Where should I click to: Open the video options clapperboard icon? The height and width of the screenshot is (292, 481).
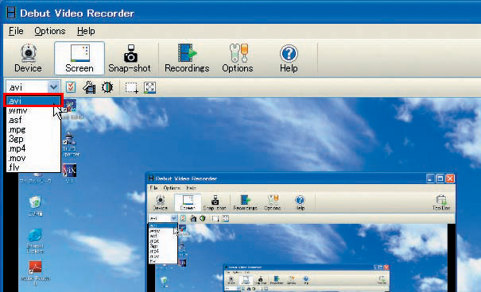click(x=89, y=87)
